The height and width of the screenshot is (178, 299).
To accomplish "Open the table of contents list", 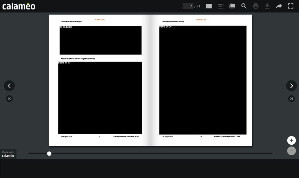I will point(220,6).
